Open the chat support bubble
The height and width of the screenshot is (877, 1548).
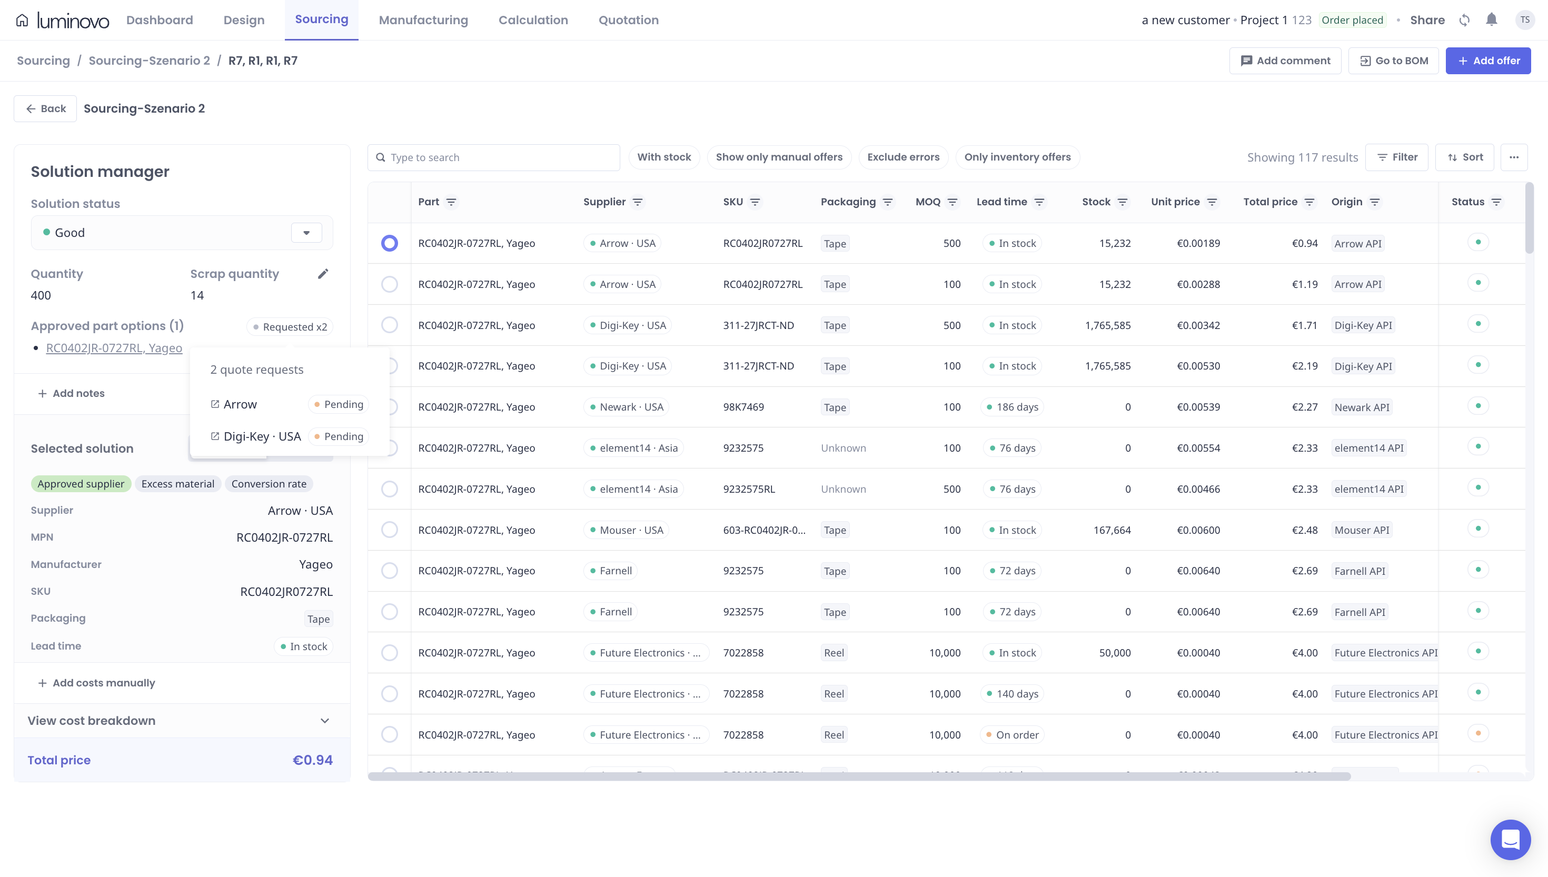pyautogui.click(x=1510, y=840)
